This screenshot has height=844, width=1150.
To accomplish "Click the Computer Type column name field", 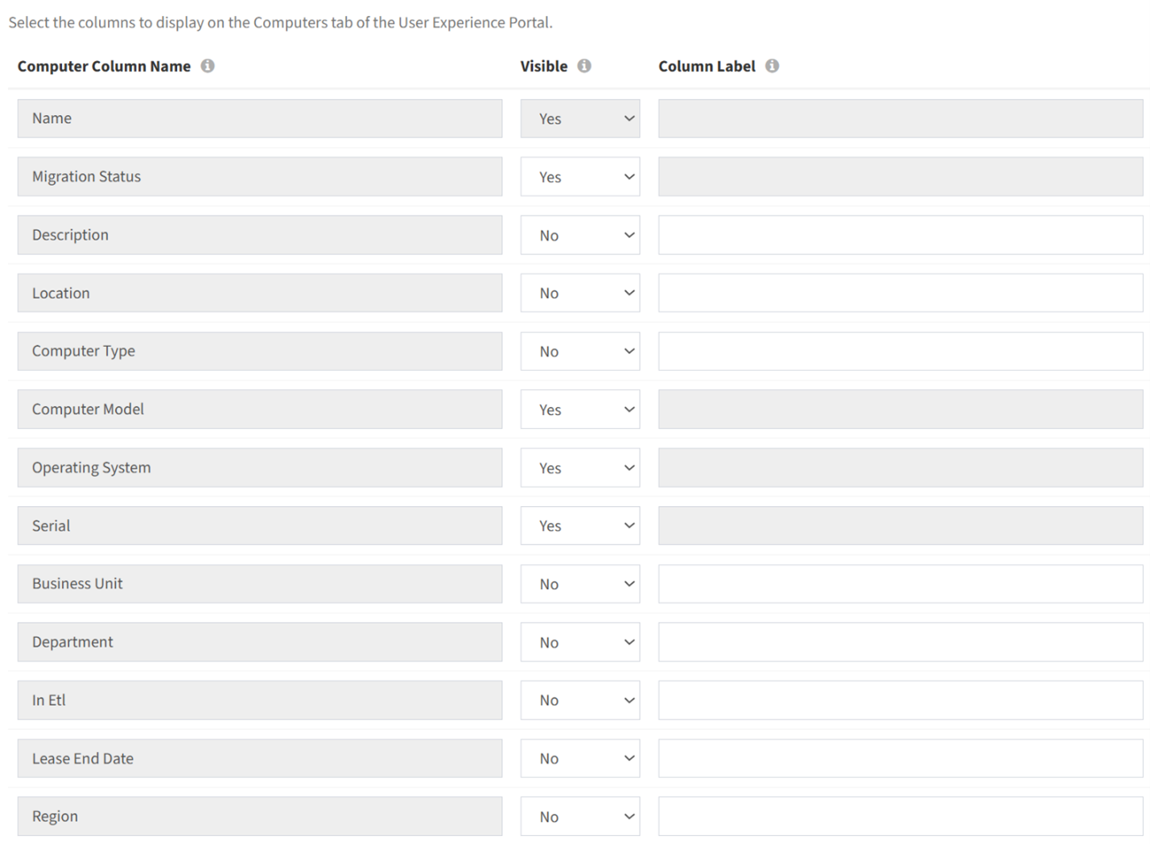I will (260, 351).
